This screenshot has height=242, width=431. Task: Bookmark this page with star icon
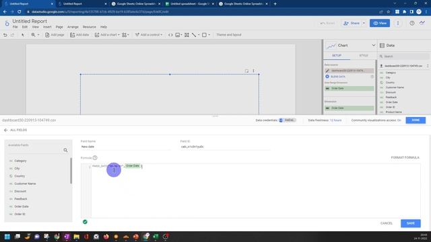(388, 12)
